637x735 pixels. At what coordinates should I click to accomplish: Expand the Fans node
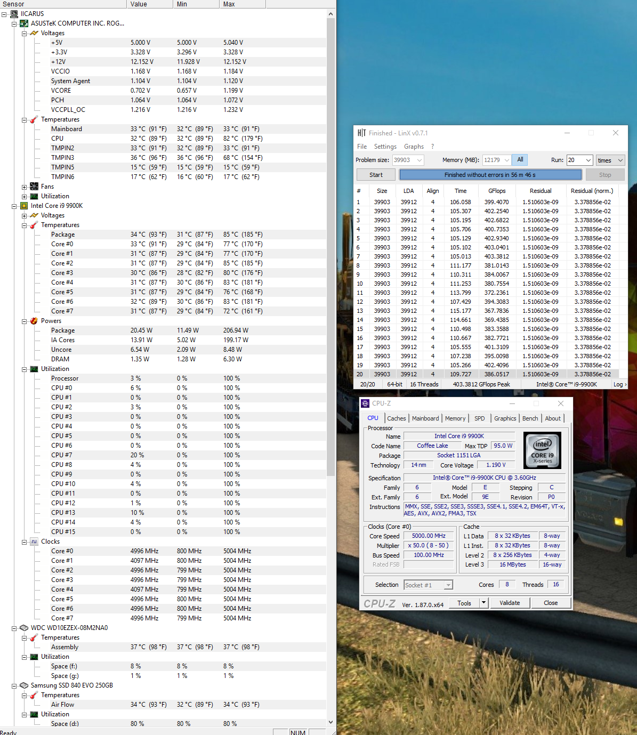25,187
